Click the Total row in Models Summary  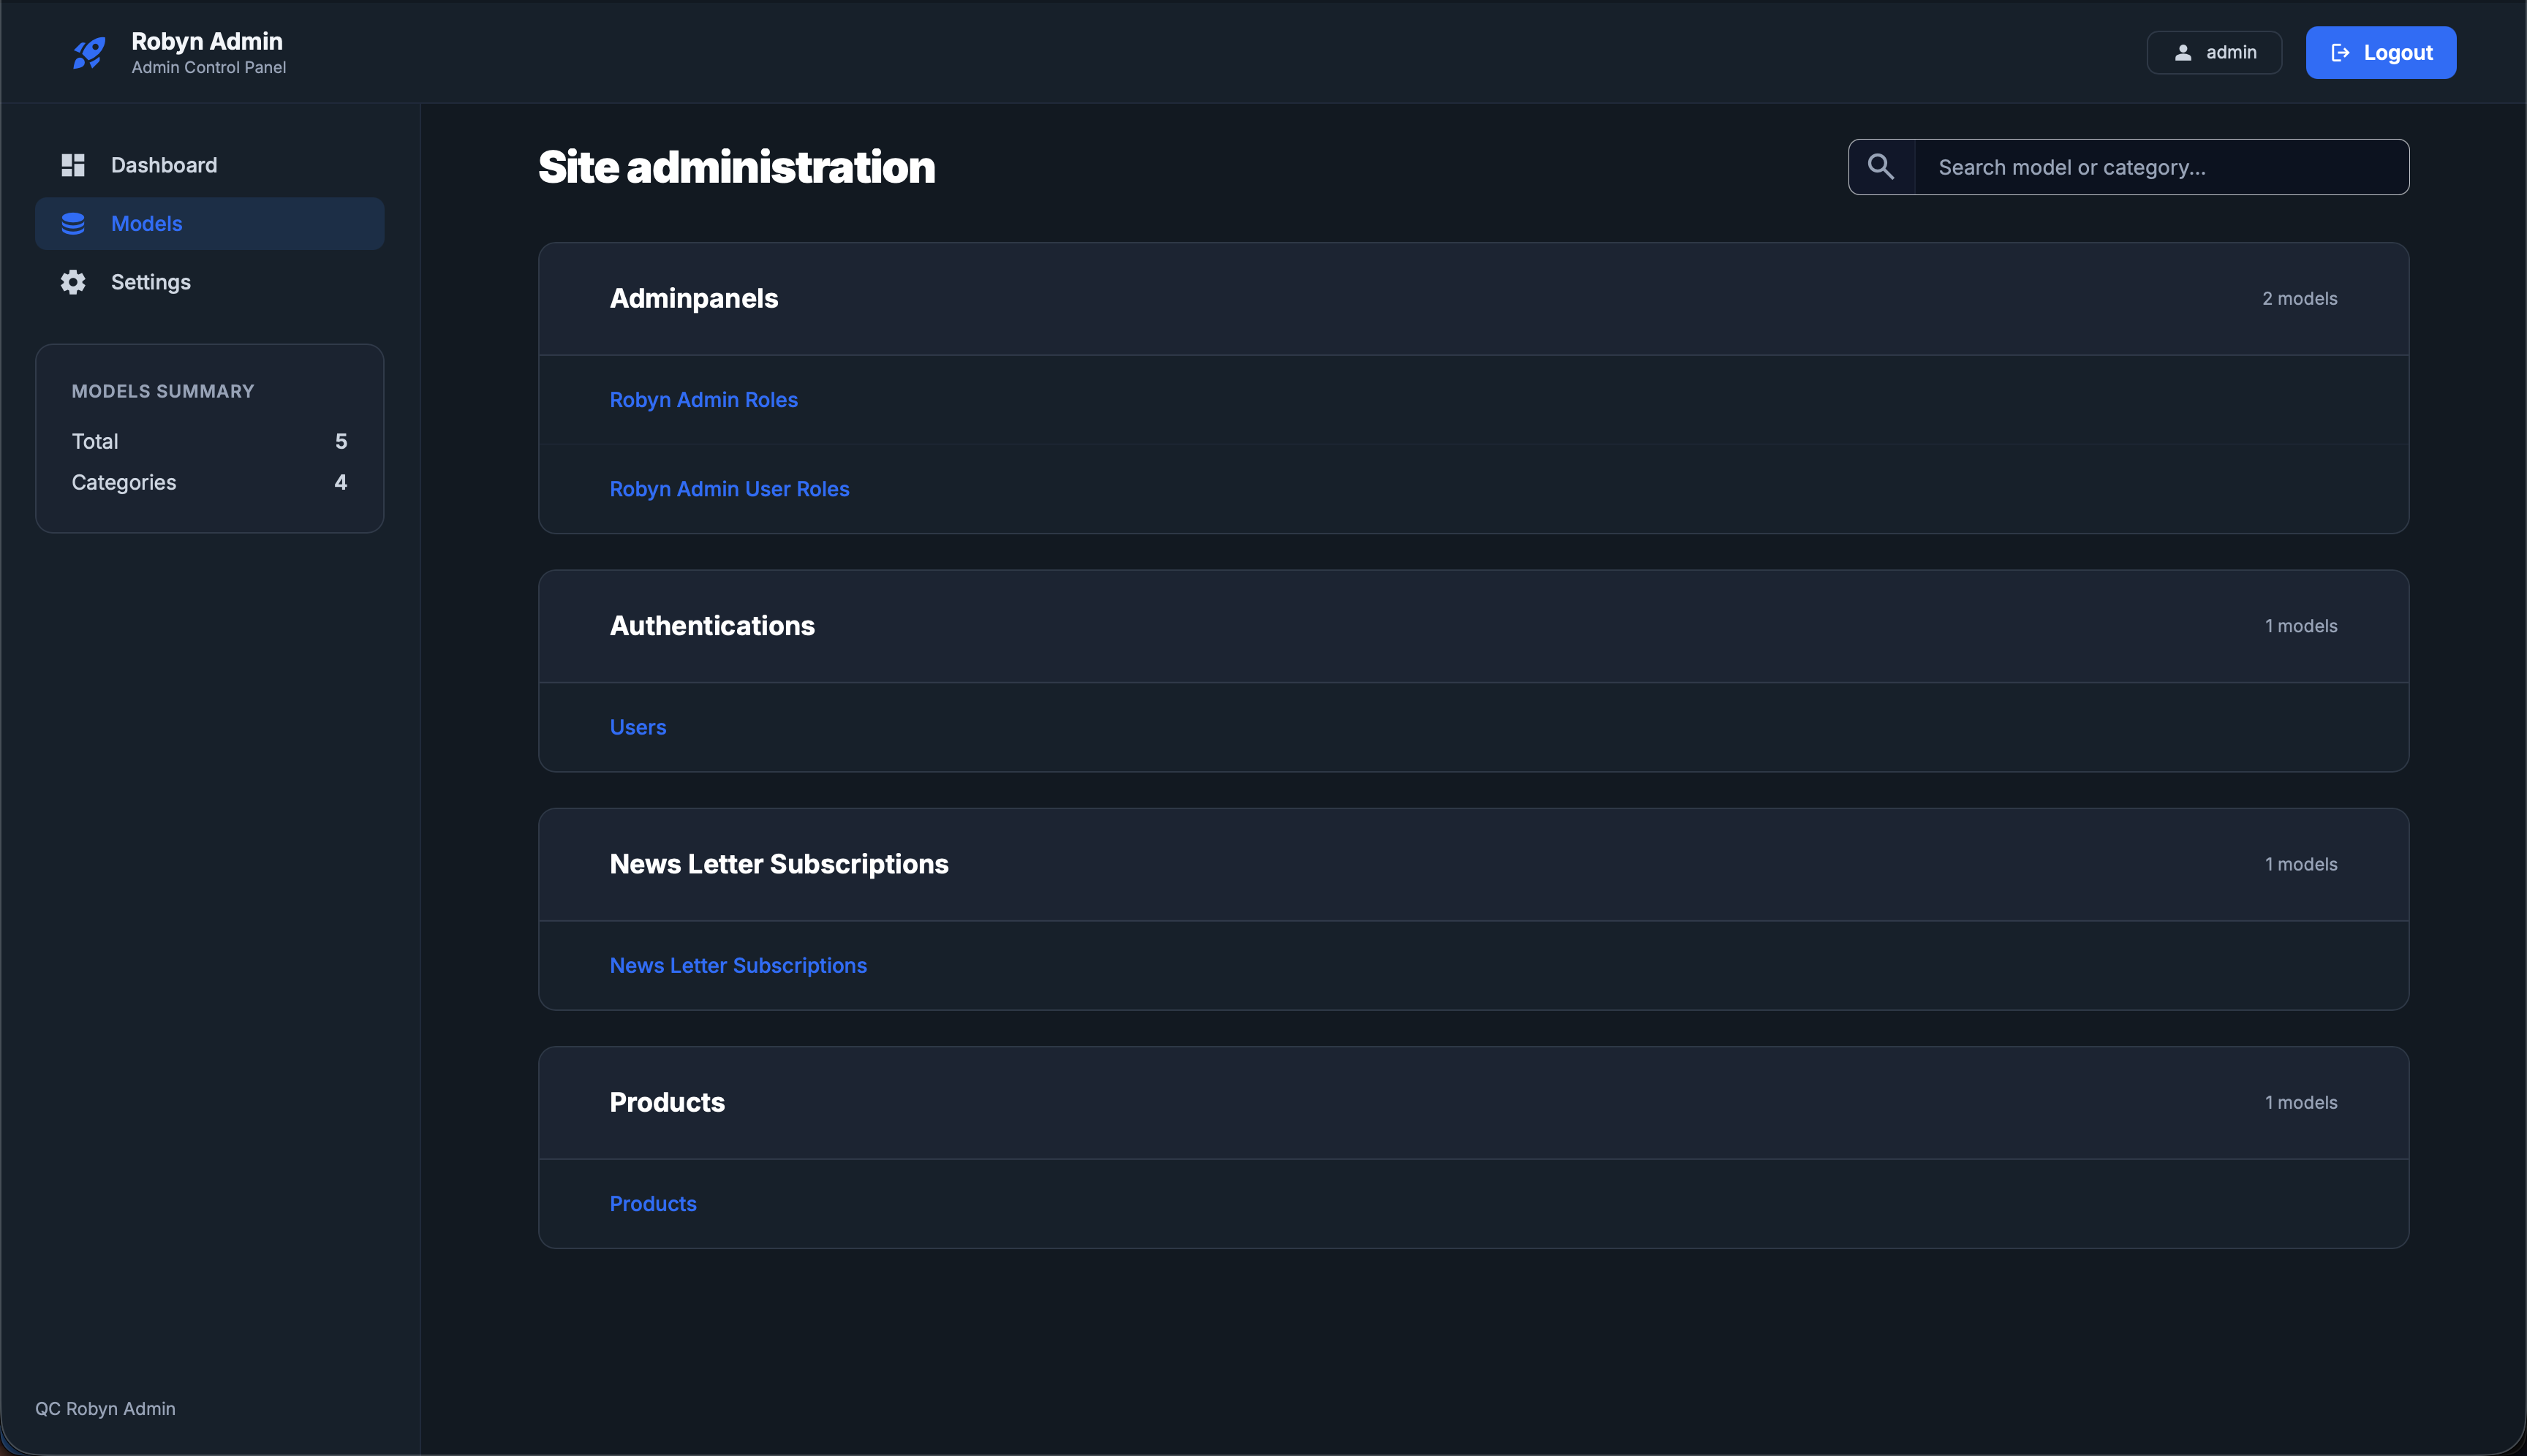[x=209, y=441]
